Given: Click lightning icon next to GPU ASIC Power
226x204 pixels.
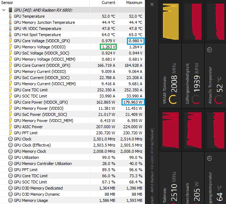Looking at the screenshot, I should tap(10, 126).
